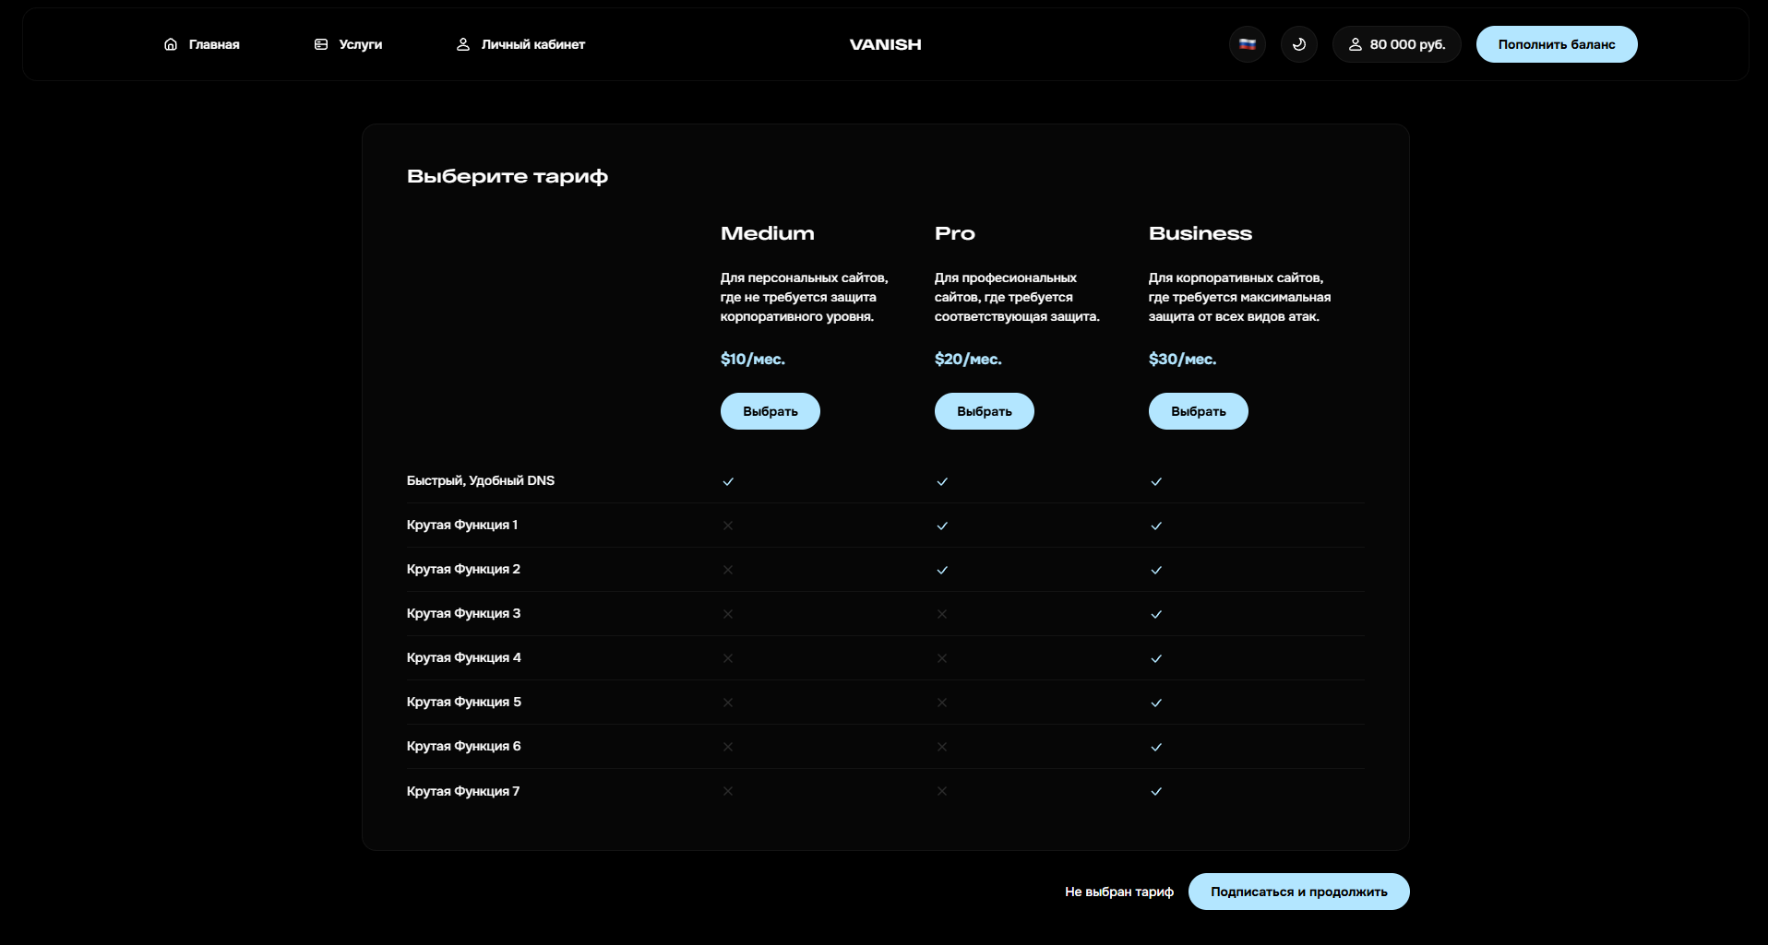Click Пополнить баланс in the header
The image size is (1768, 945).
[1556, 43]
